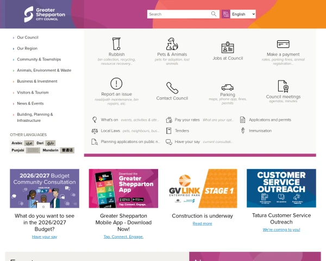Click the Rubbish bin icon

click(x=116, y=43)
